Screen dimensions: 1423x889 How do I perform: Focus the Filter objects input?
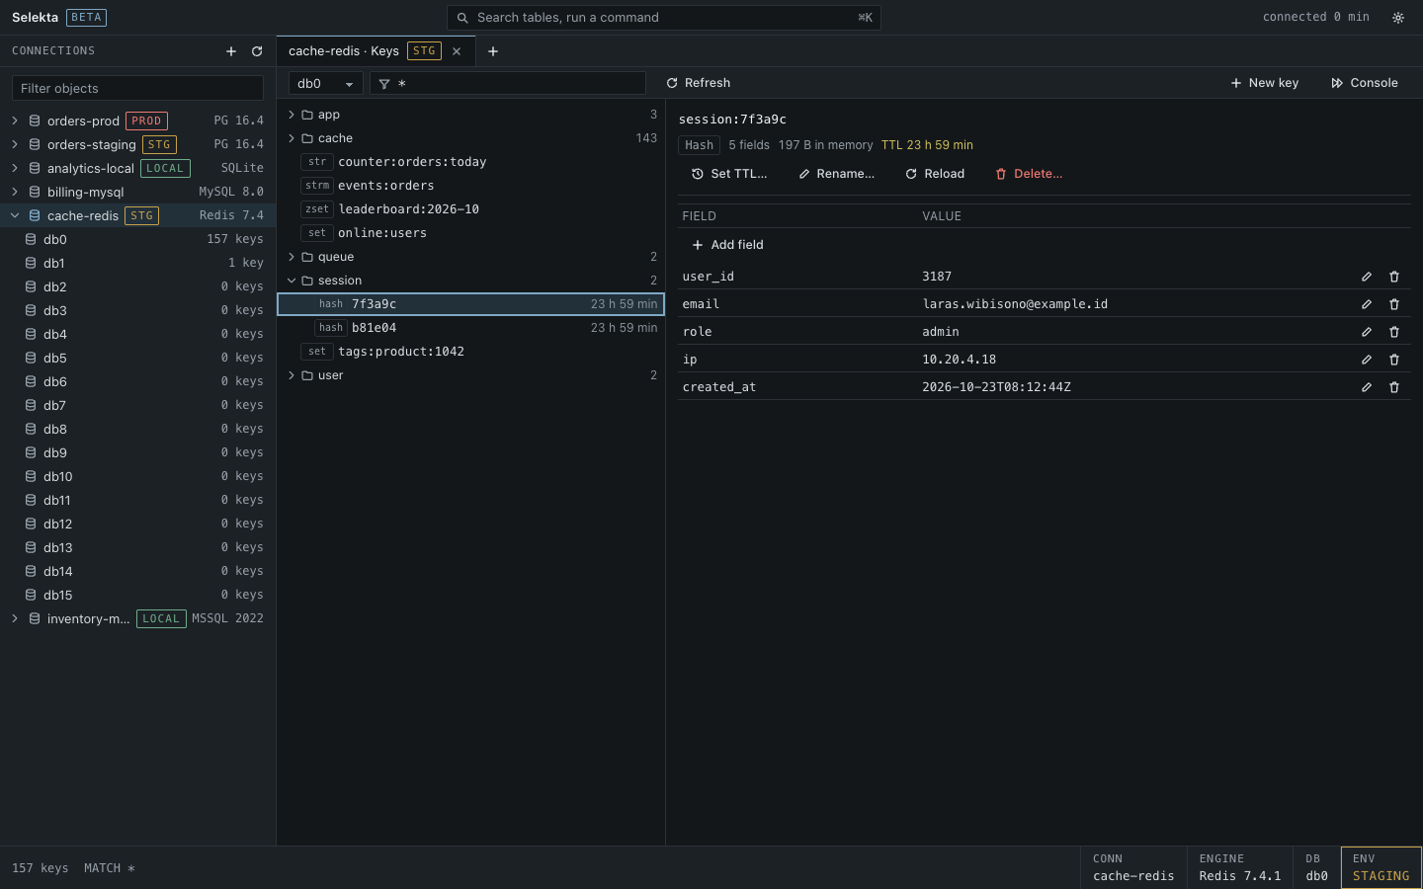point(137,88)
